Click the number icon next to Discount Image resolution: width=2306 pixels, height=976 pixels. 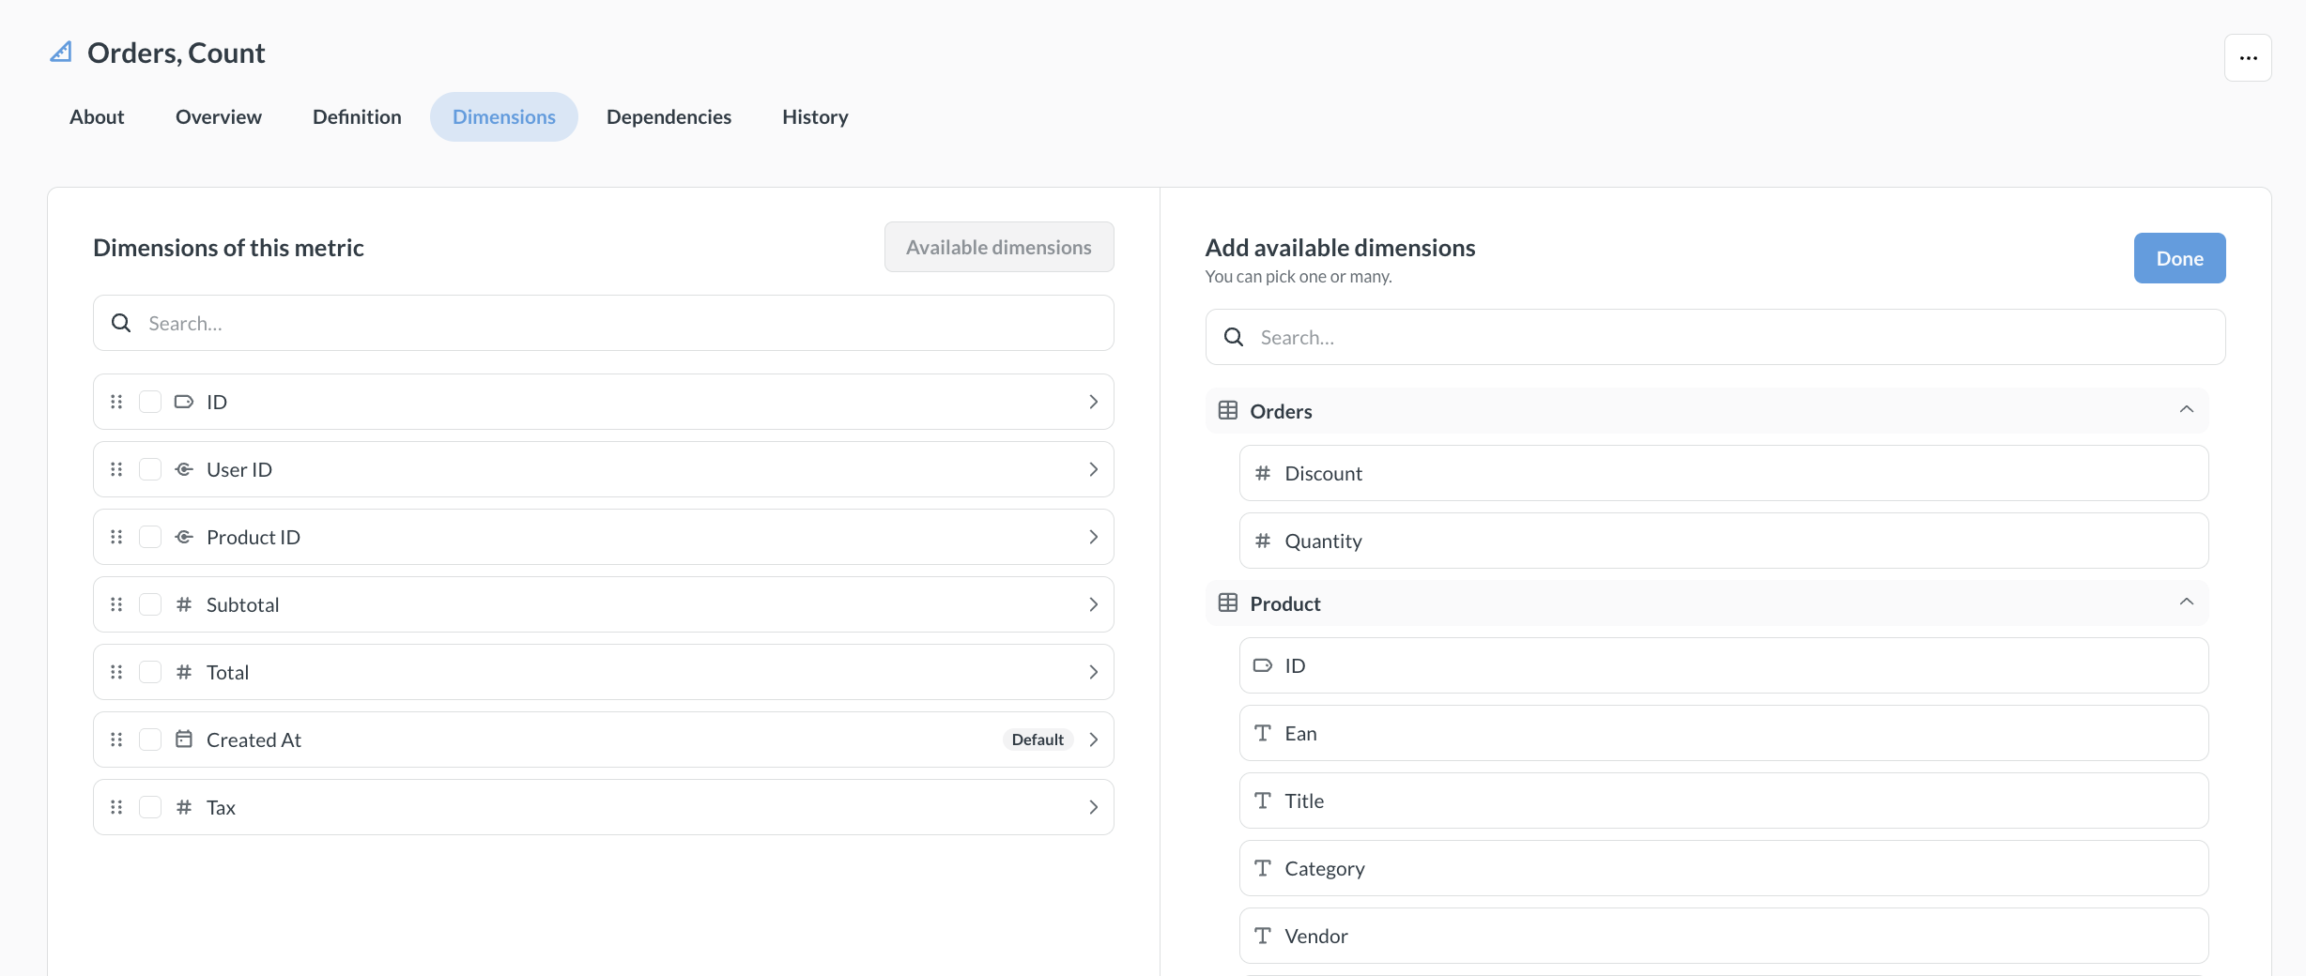tap(1263, 473)
